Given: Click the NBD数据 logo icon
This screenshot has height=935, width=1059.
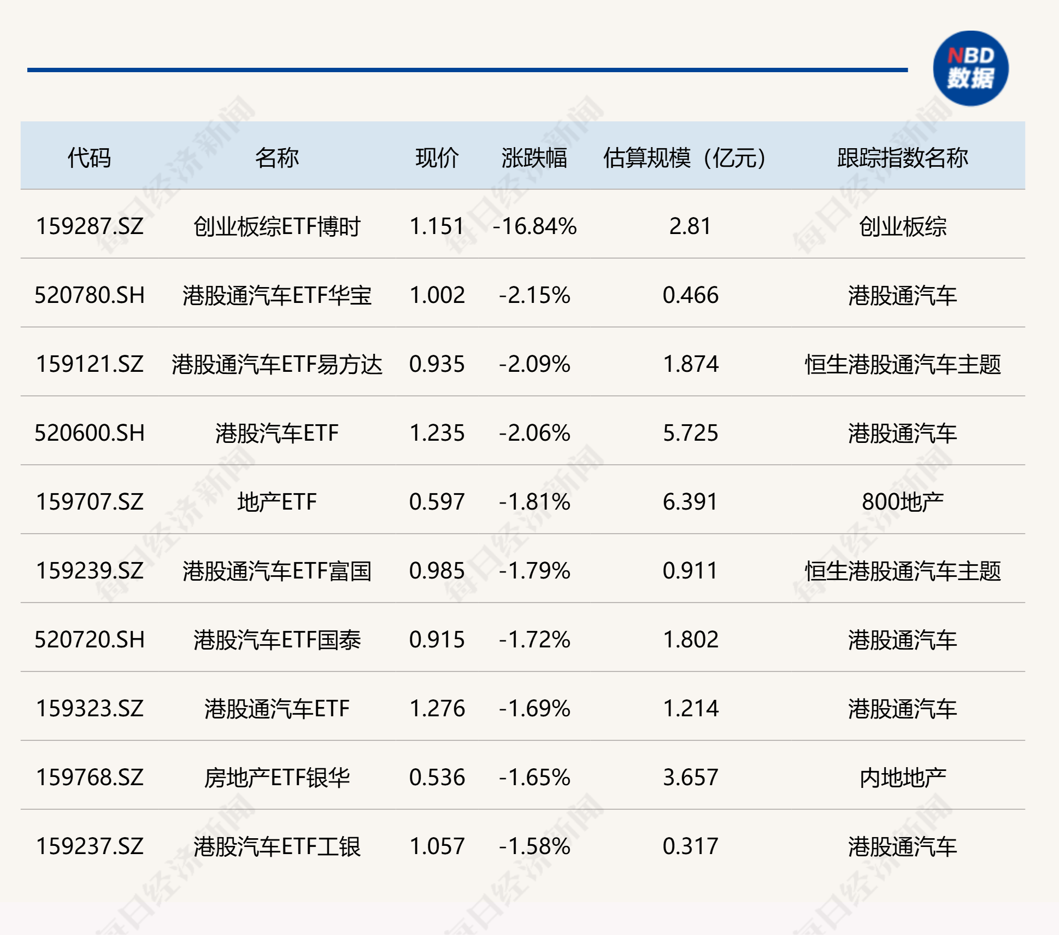Looking at the screenshot, I should (970, 68).
